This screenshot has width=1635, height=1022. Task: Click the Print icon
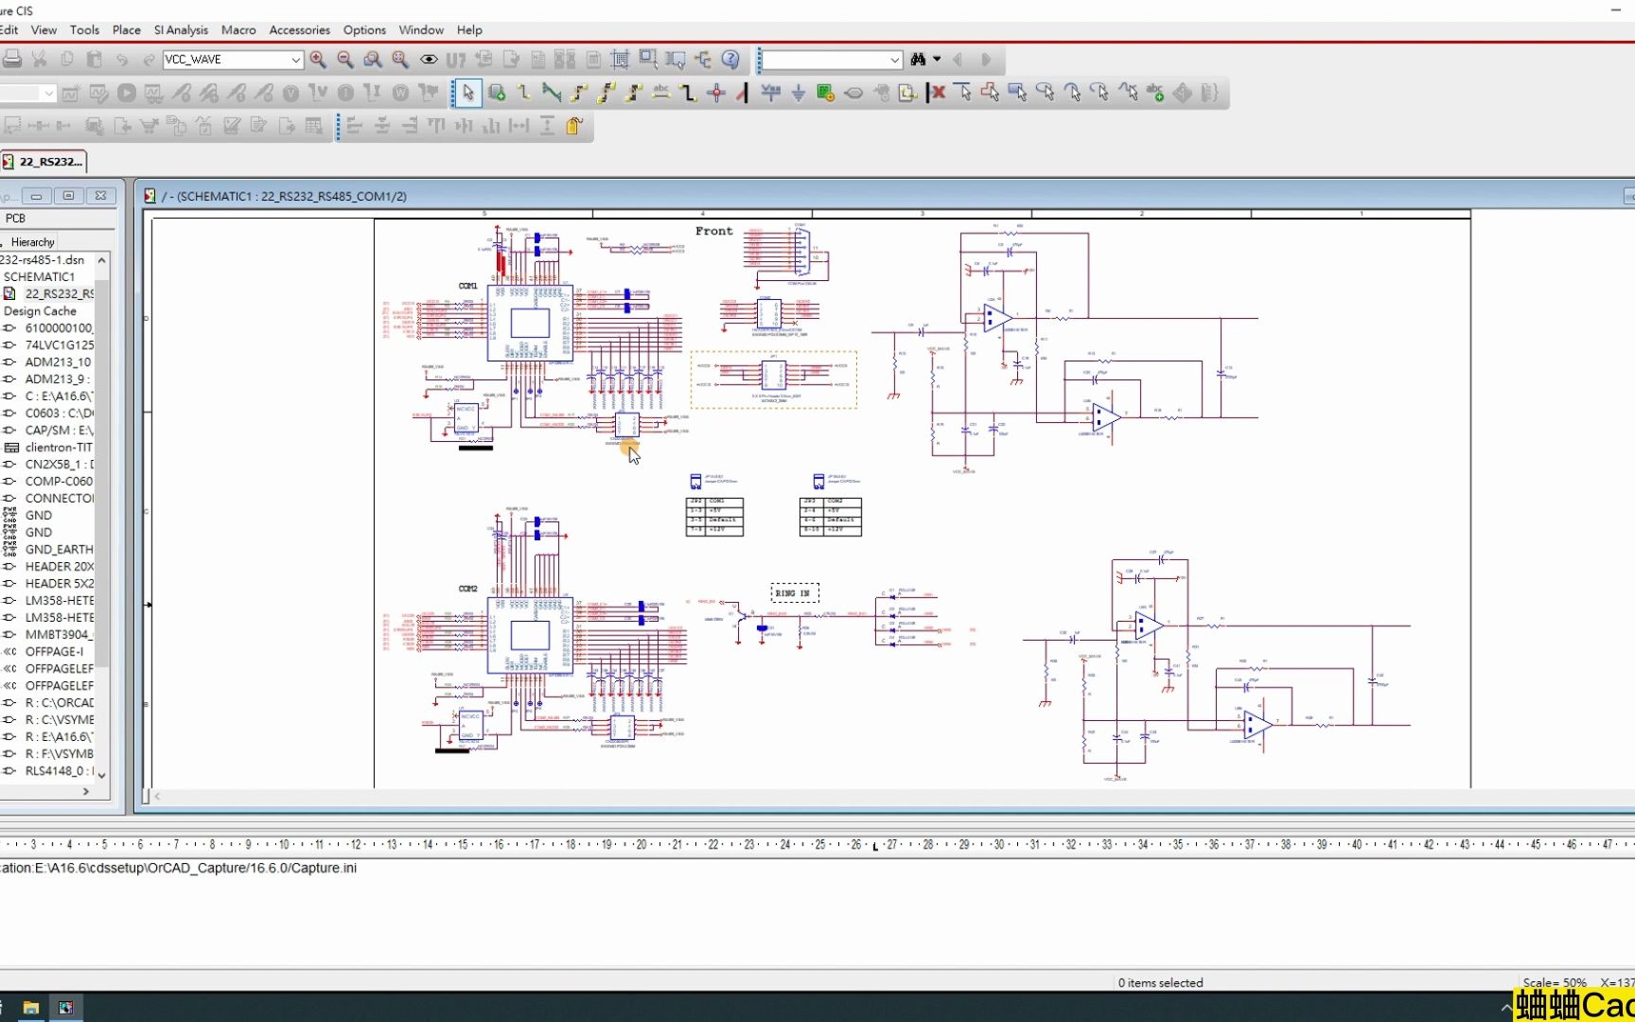(12, 60)
